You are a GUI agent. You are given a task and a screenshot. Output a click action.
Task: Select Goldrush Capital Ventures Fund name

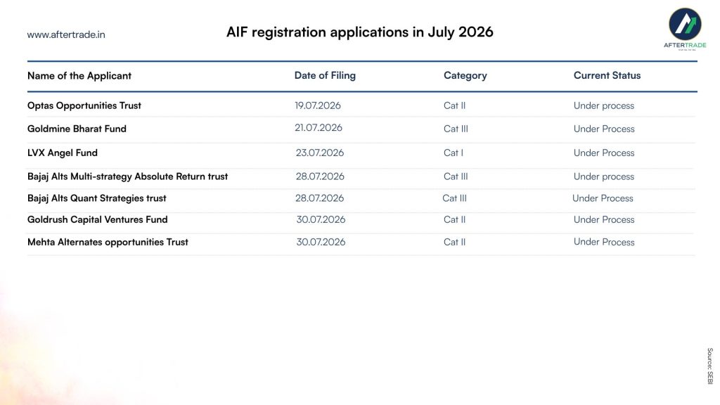pos(97,220)
